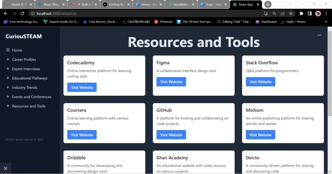Click the install app icon in address bar
This screenshot has height=174, width=332.
tap(266, 14)
